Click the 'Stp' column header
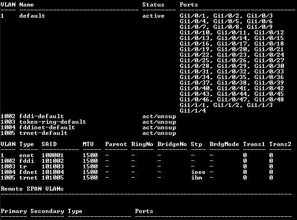 196,144
